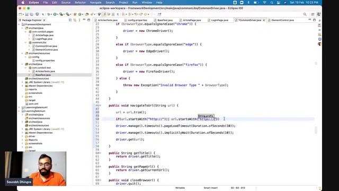Click the toolbar search magnifier in Eclipse
This screenshot has width=339, height=191.
(x=305, y=14)
